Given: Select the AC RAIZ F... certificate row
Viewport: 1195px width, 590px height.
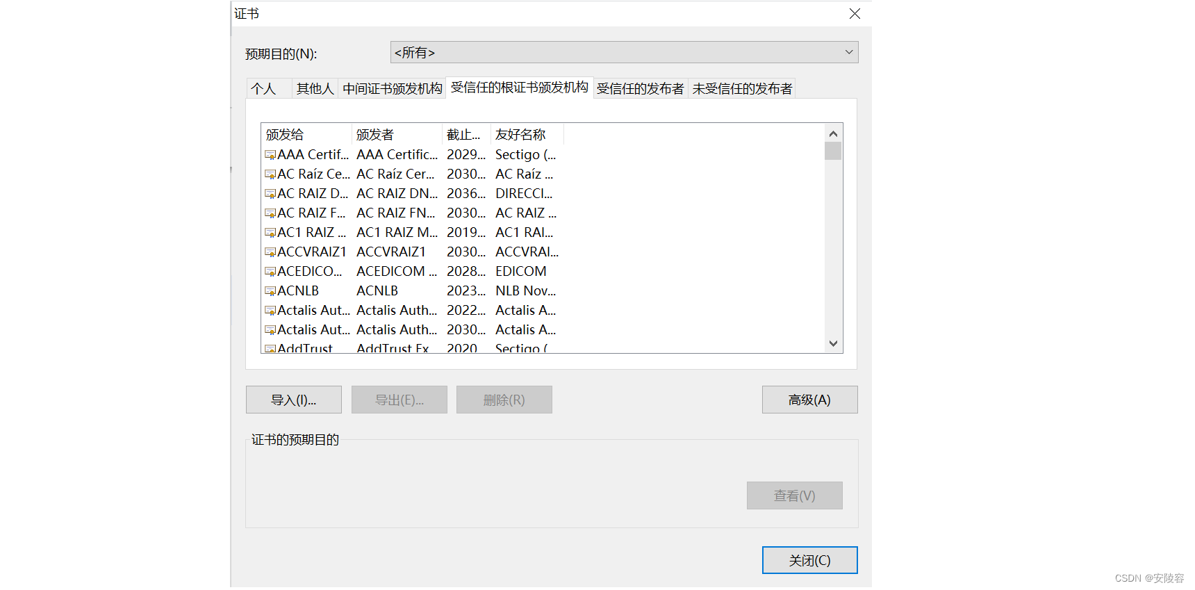Looking at the screenshot, I should 413,213.
